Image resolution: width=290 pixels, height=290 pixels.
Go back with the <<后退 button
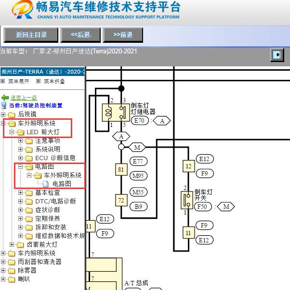tap(80, 35)
